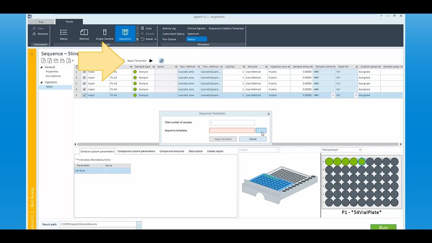Screen dimensions: 432x243
Task: Uncheck row 1 inject checkbox
Action: (84, 72)
